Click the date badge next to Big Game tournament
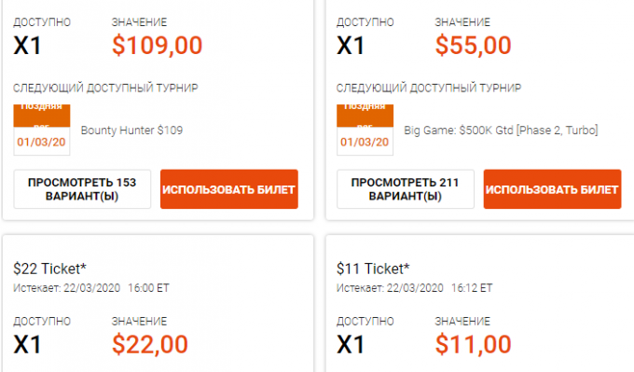Screen dimensions: 634x372 tap(365, 130)
